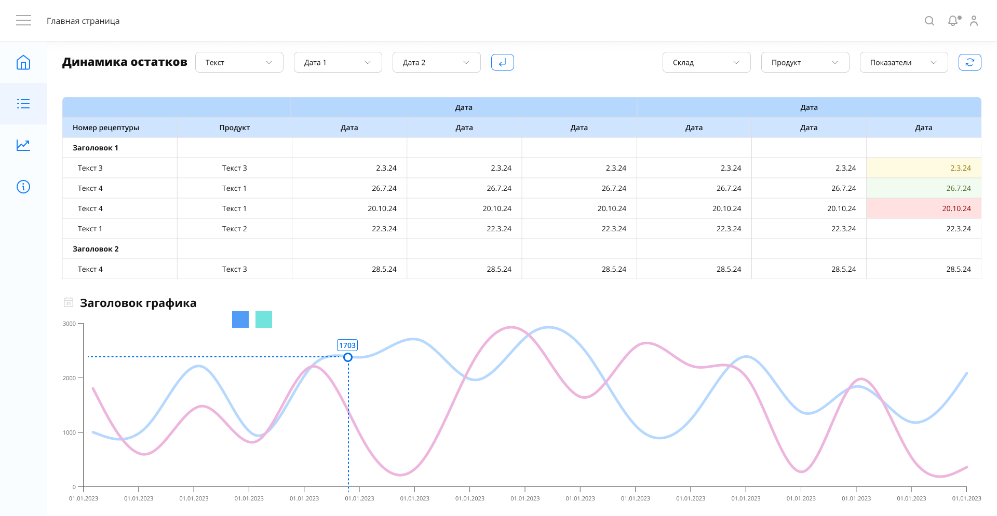Expand the Склад dropdown

(x=706, y=62)
